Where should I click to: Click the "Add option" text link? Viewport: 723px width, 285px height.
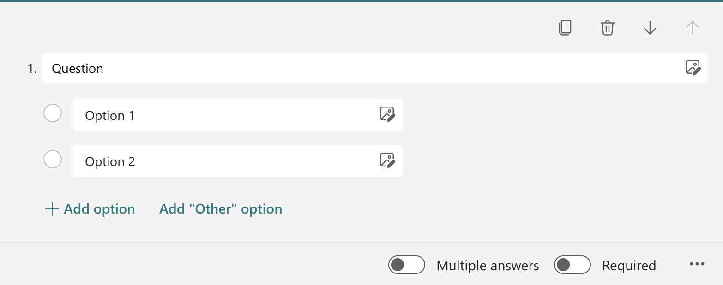[99, 209]
